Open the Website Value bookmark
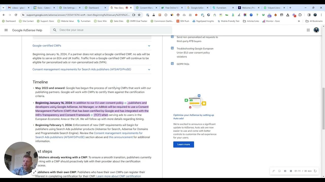 65,21
